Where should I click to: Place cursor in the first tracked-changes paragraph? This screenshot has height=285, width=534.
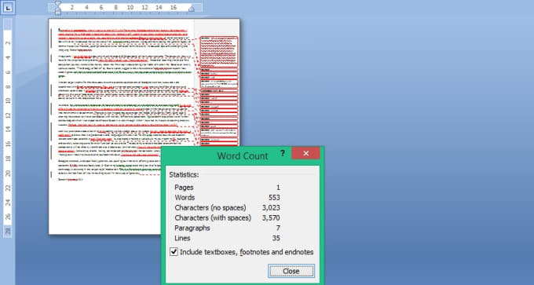click(x=123, y=40)
